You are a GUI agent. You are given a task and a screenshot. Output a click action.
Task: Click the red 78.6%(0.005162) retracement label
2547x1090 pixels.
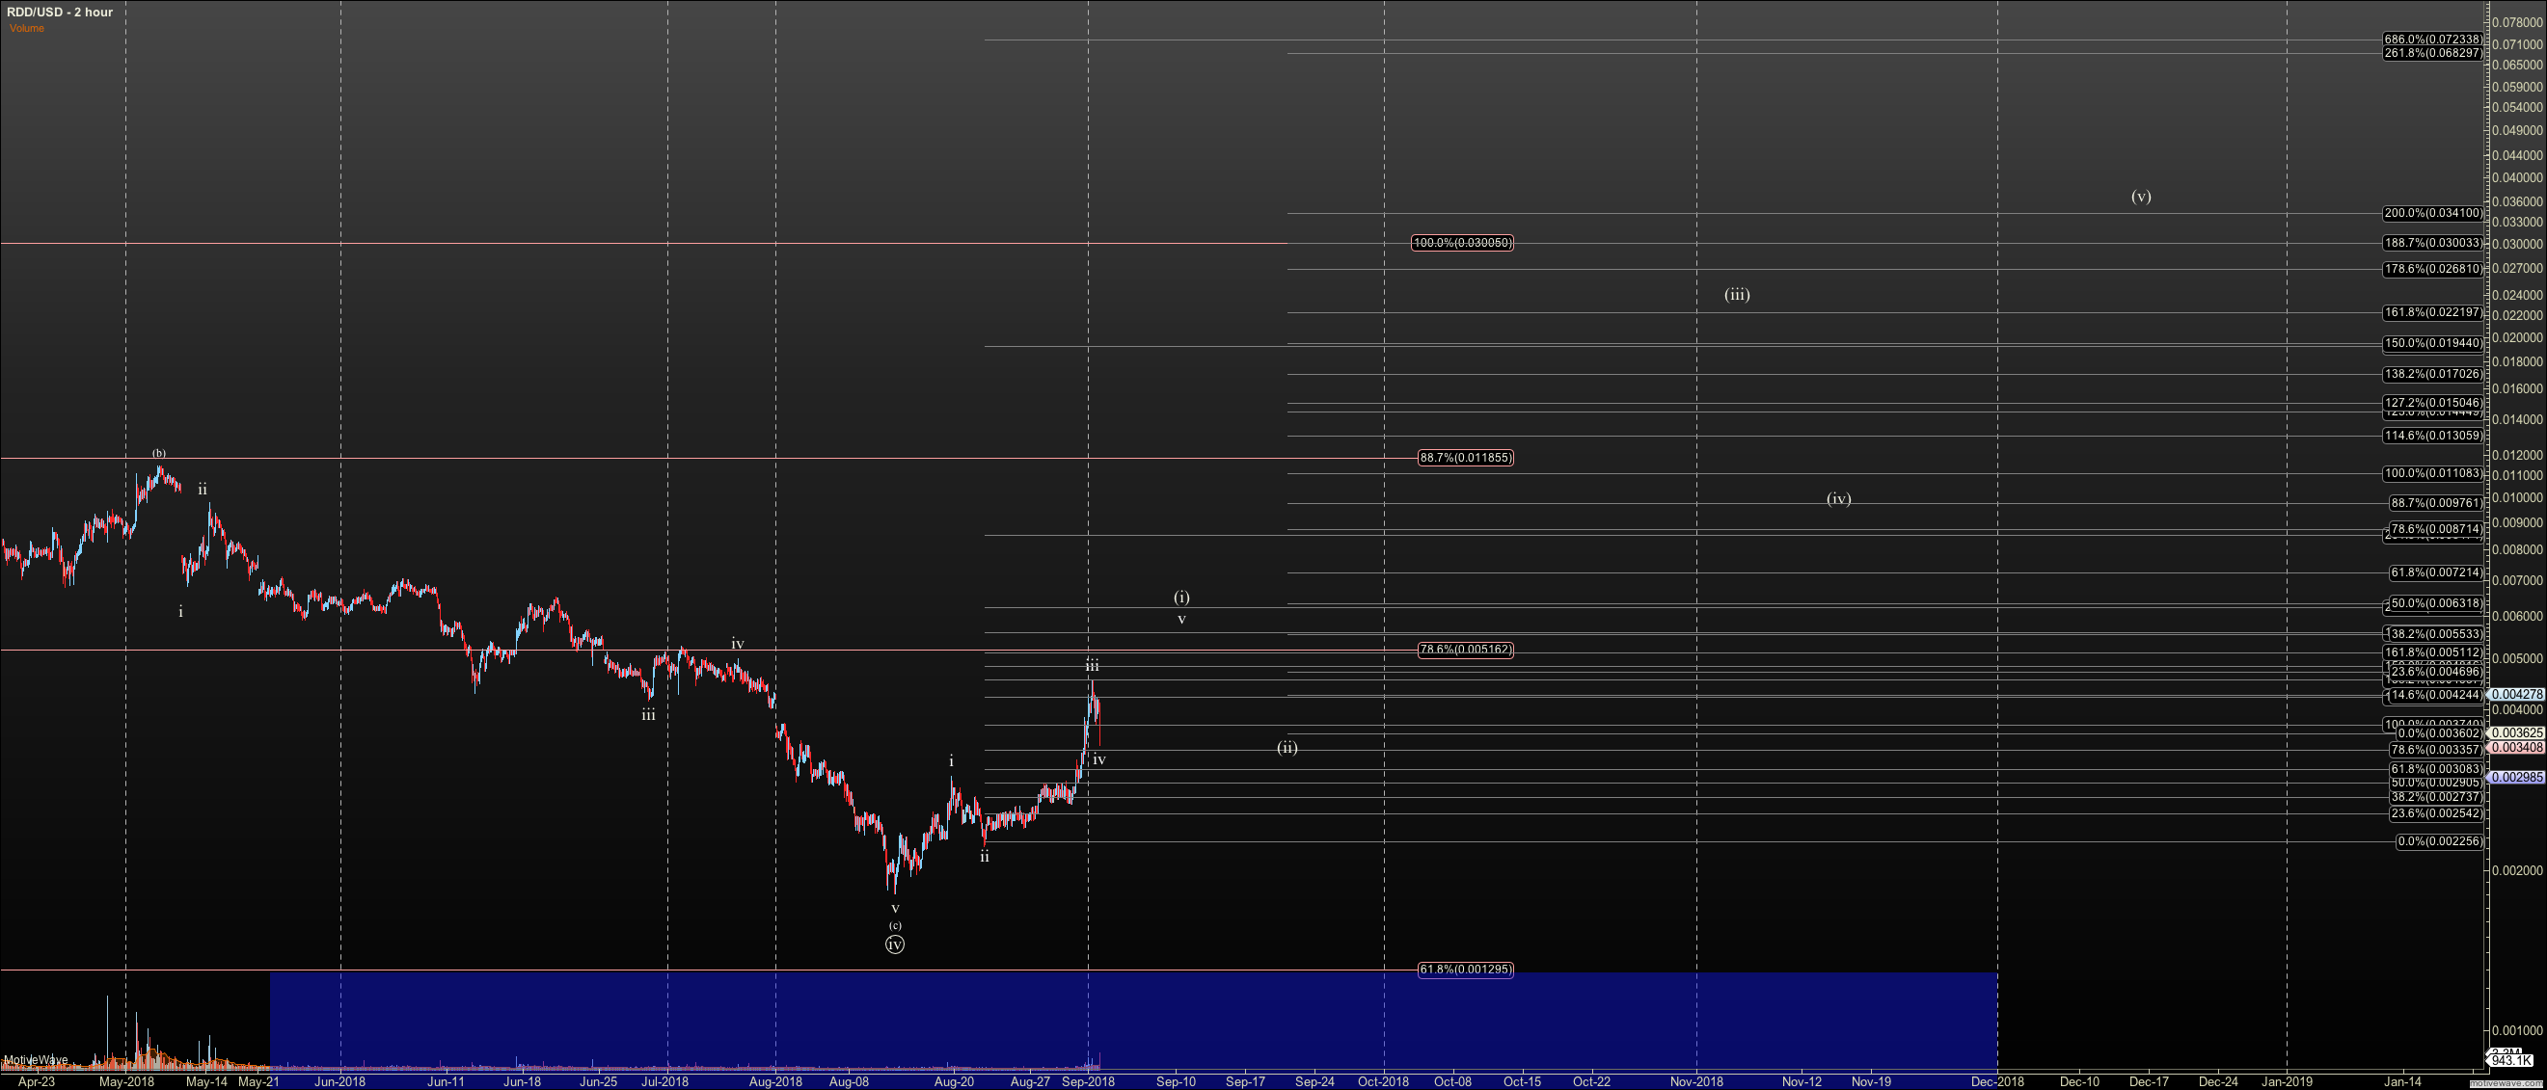(1464, 650)
